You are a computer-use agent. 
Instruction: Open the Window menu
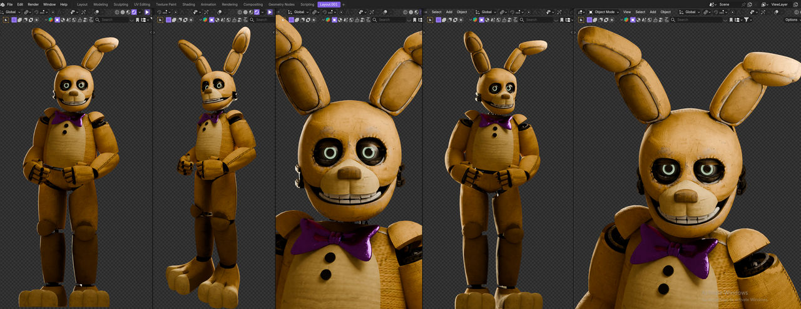[x=49, y=4]
